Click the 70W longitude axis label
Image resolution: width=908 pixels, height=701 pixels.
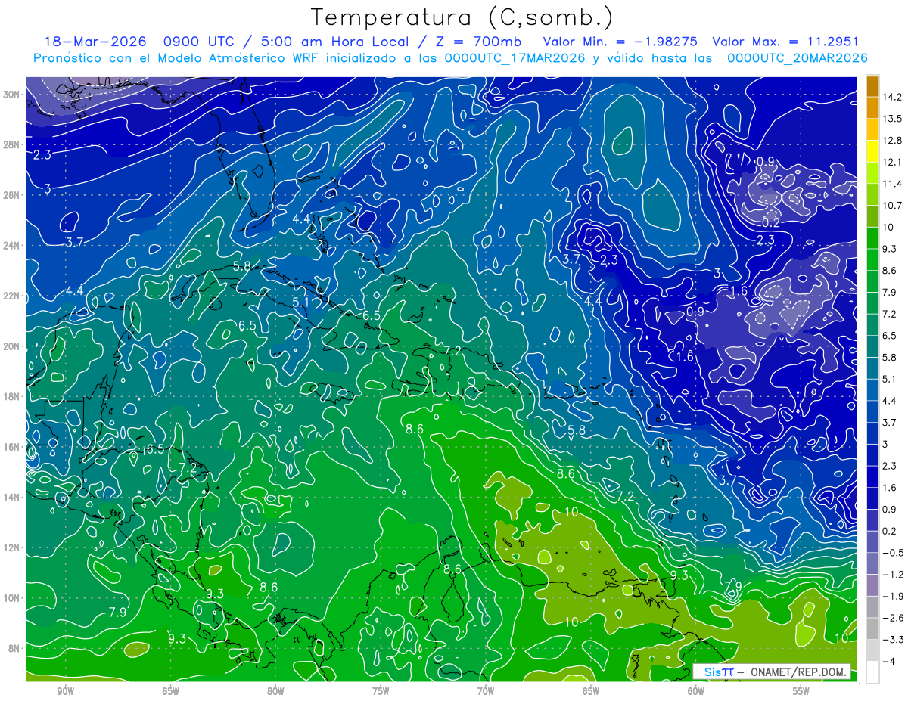(x=486, y=691)
